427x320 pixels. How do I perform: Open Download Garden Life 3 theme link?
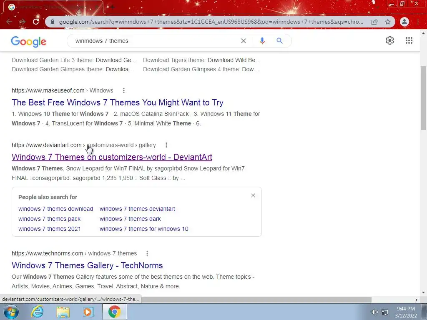(x=73, y=60)
